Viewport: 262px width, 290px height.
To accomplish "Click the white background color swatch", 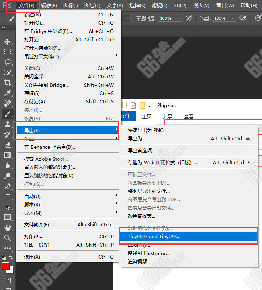I will (x=11, y=271).
